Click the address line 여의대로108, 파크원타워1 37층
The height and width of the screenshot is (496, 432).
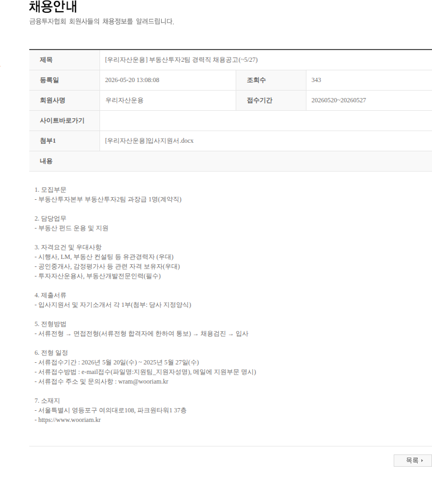click(111, 410)
